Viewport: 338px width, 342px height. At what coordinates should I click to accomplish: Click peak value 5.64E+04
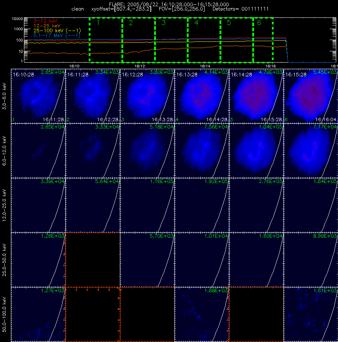[107, 181]
